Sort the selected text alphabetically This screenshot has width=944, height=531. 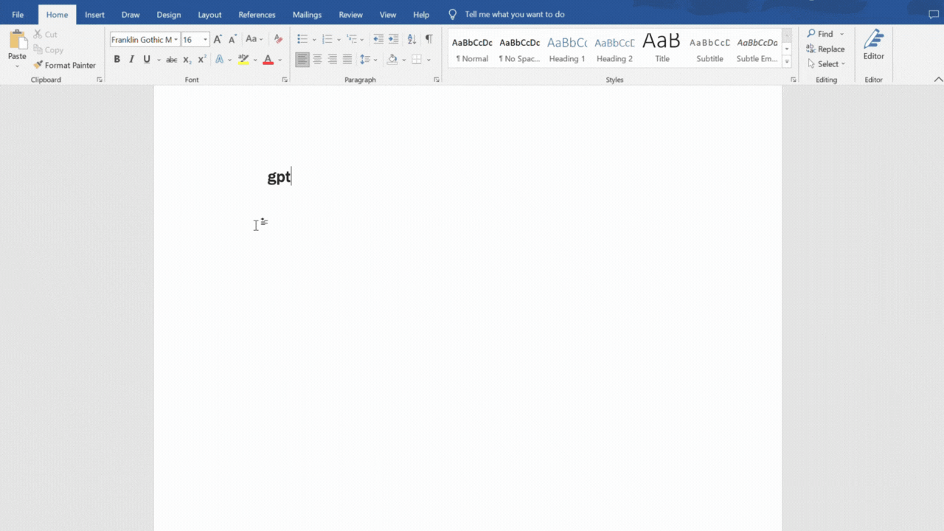(x=412, y=39)
